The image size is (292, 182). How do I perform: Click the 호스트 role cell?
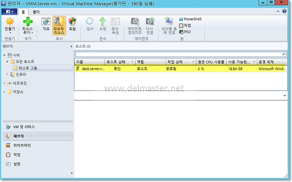pyautogui.click(x=142, y=69)
